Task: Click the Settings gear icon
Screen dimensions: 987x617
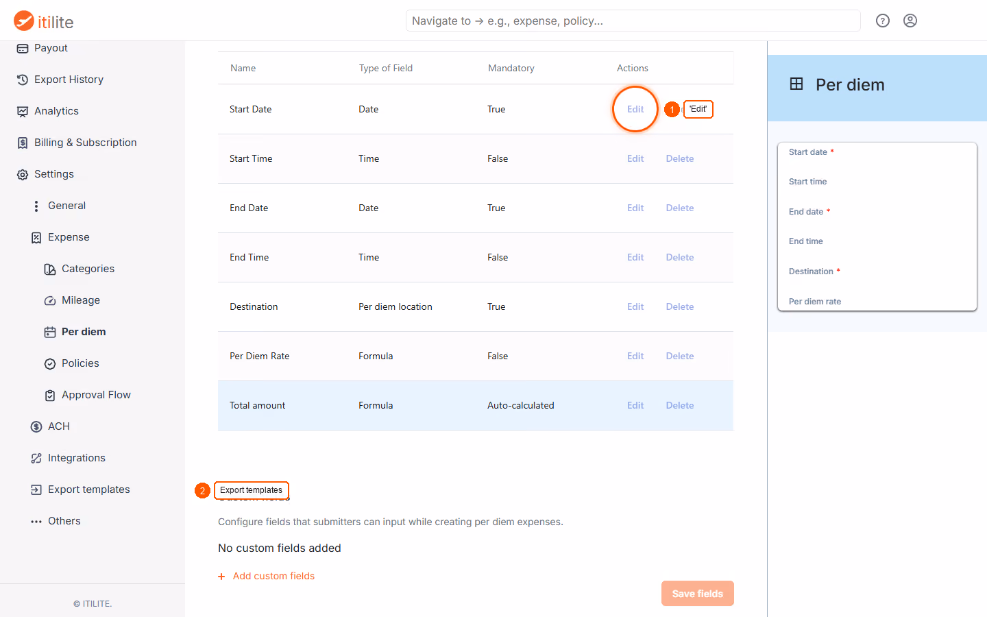Action: point(23,174)
